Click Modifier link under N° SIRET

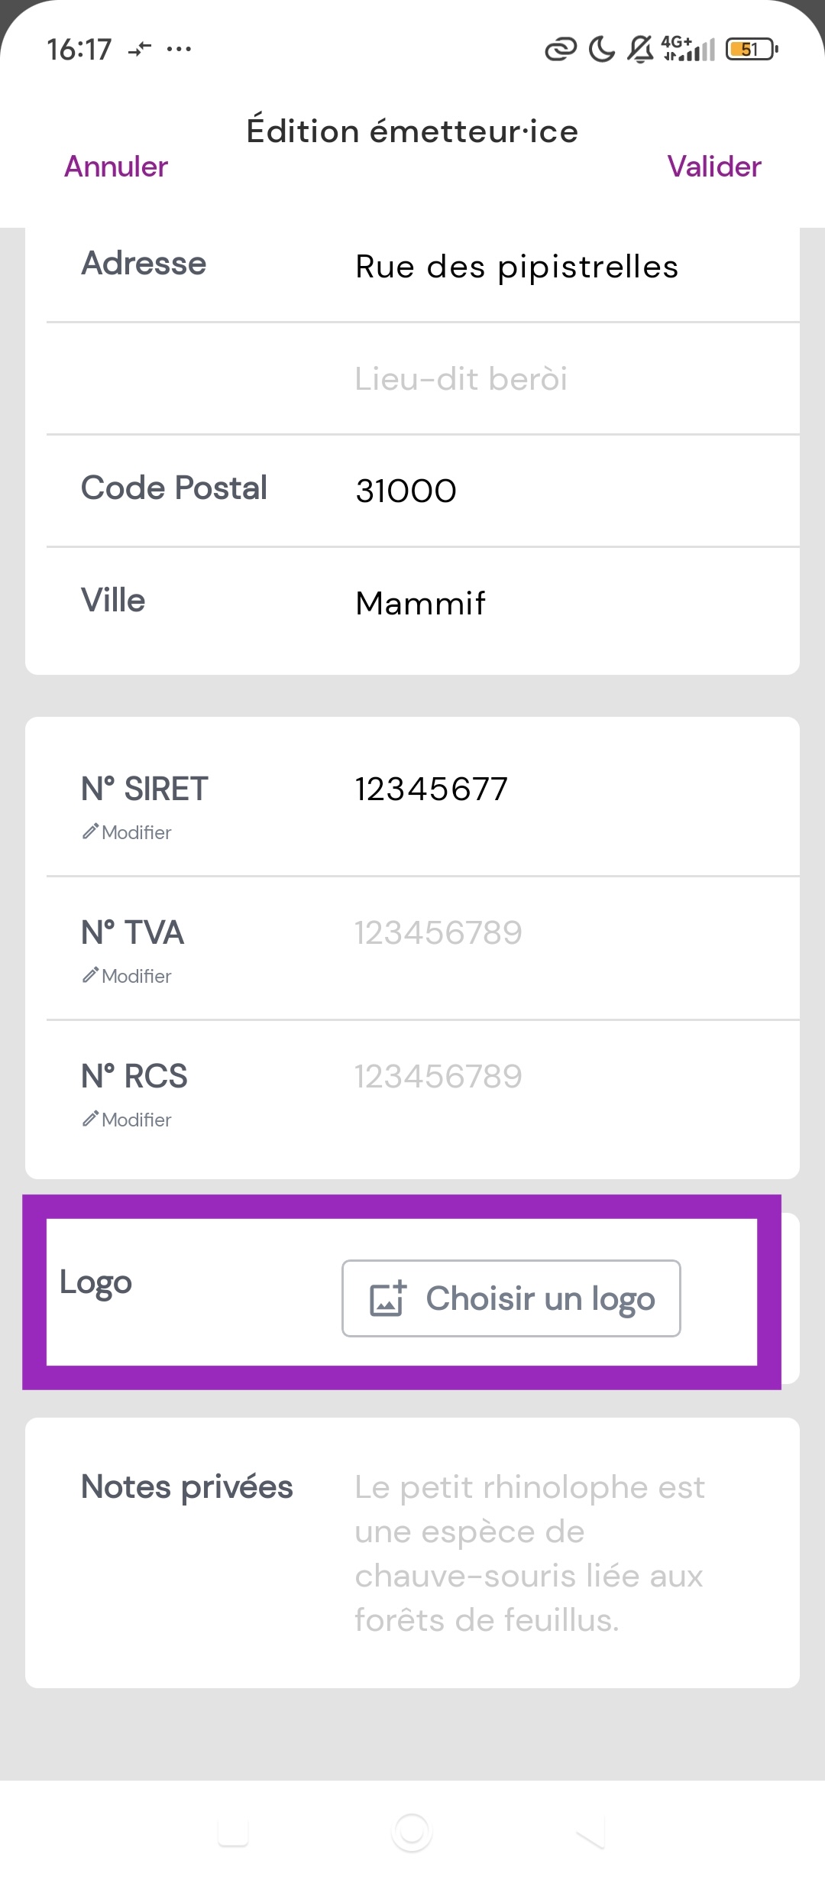pos(137,832)
